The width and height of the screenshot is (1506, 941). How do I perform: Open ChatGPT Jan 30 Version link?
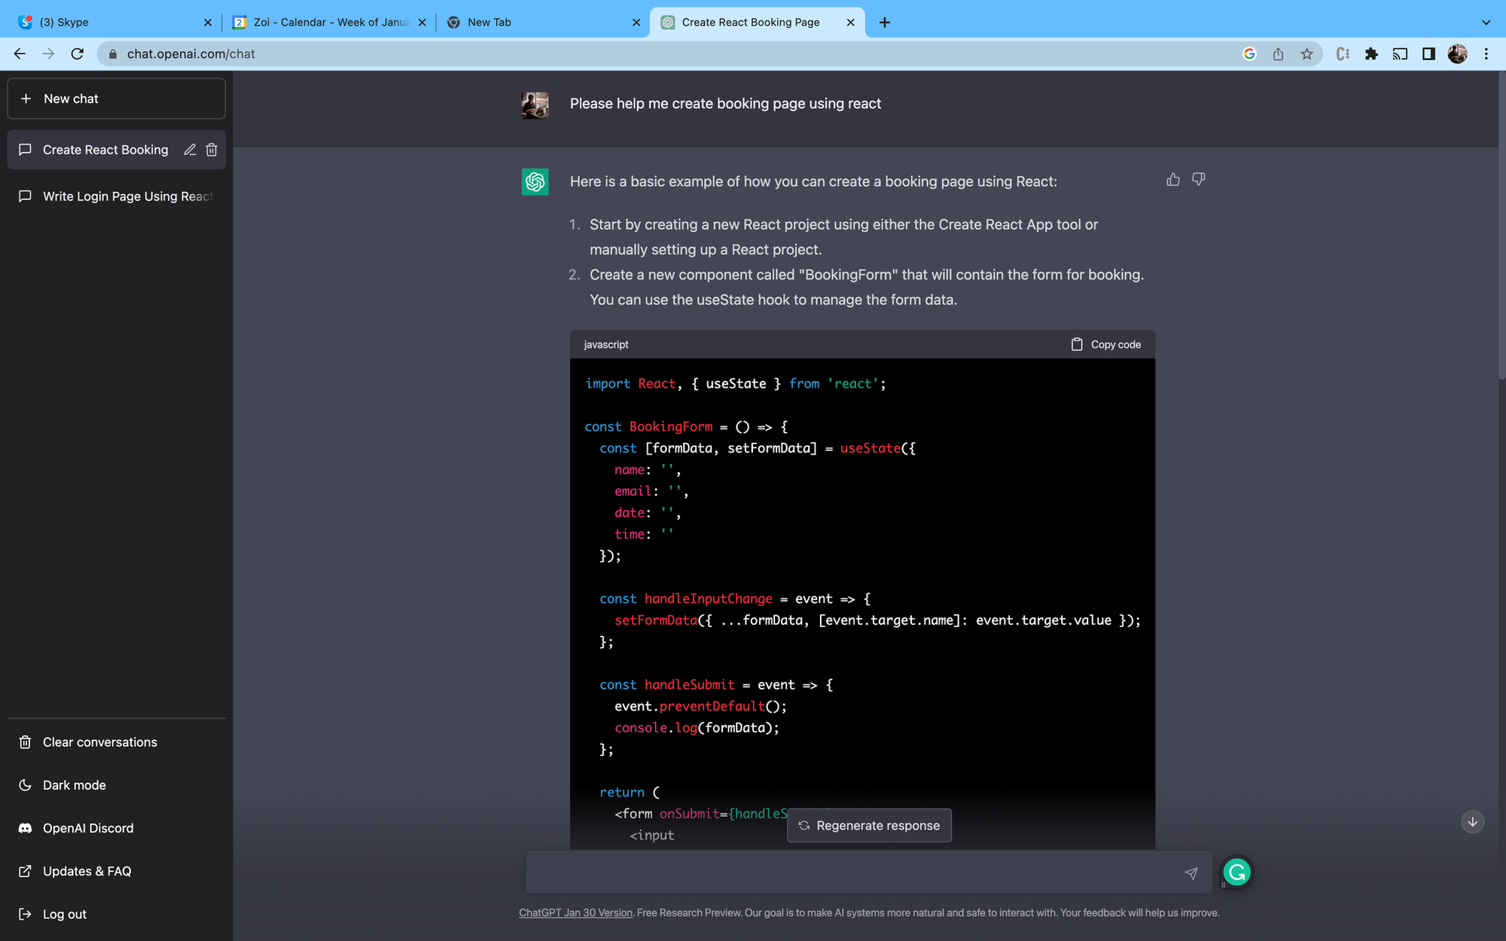point(575,912)
